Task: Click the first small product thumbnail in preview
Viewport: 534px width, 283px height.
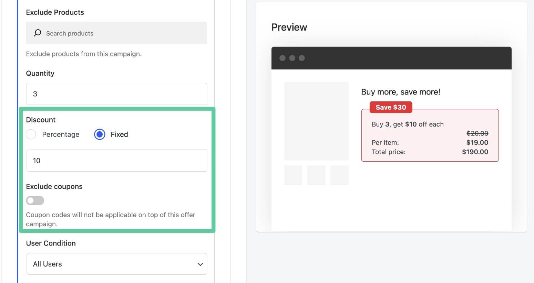Action: [293, 175]
